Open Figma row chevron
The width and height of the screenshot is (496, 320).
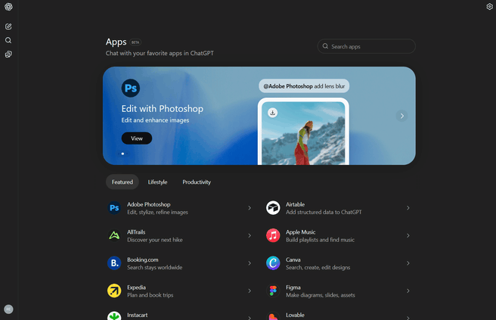408,291
